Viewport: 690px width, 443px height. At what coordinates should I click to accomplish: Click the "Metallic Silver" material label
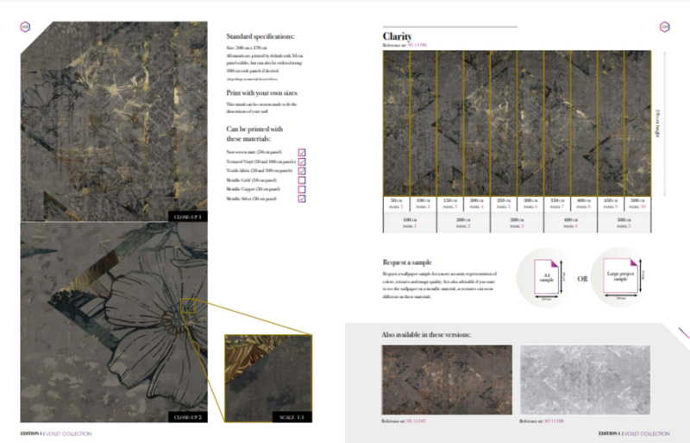251,199
